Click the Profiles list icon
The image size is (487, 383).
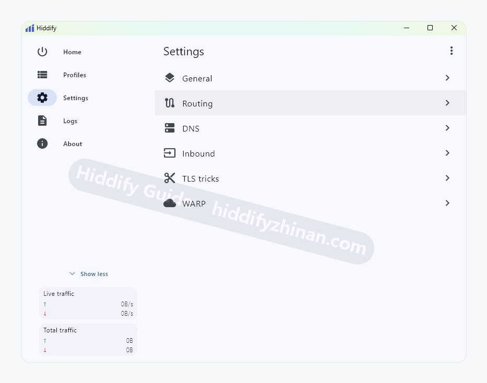point(42,75)
